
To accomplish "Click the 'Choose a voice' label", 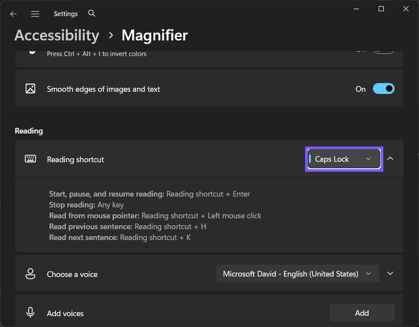I will tap(72, 274).
